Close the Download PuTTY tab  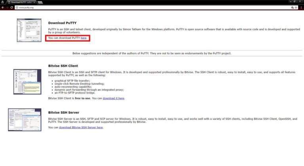pos(34,2)
